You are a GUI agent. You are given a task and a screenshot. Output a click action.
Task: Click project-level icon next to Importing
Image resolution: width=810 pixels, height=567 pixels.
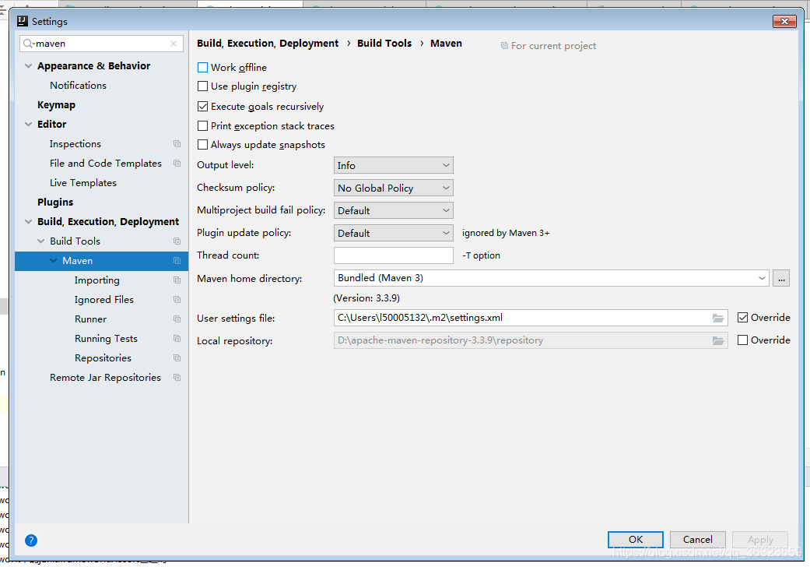177,280
